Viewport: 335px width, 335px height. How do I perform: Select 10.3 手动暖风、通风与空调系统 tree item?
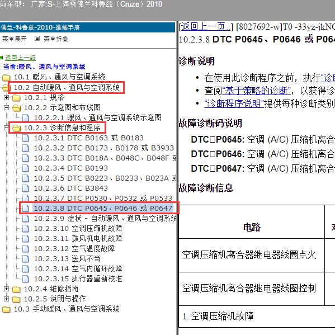tap(67, 309)
